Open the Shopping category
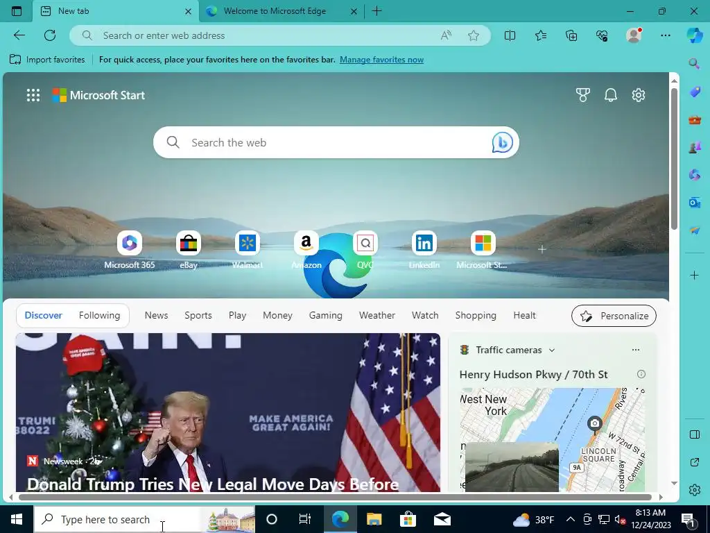 point(476,316)
